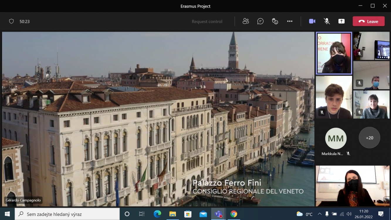Click the red Leave button
Viewport: 391px width, 220px height.
click(x=368, y=21)
